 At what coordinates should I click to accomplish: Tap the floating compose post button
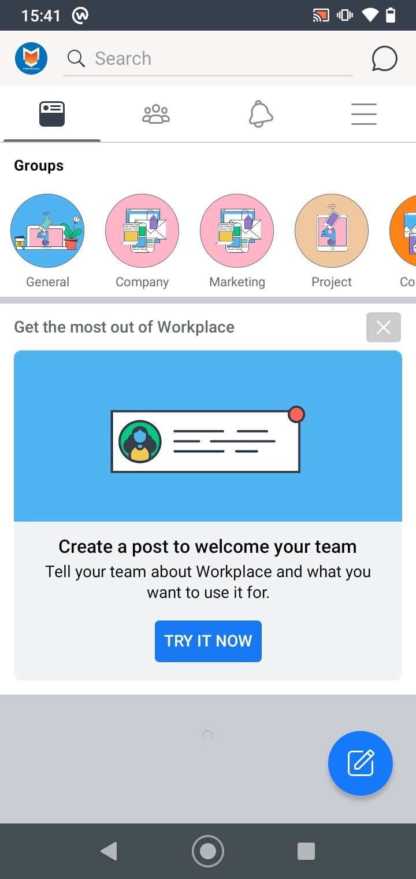361,763
